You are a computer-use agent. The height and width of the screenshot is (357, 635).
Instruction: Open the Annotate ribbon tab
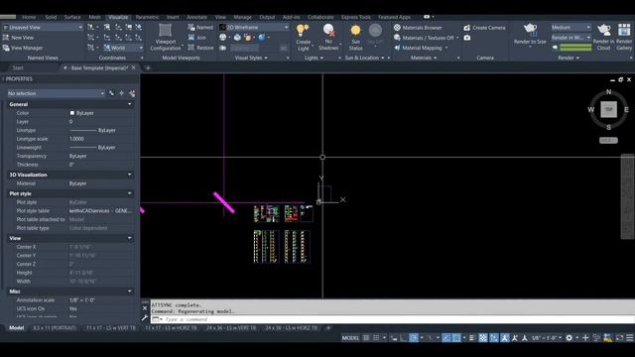coord(196,17)
